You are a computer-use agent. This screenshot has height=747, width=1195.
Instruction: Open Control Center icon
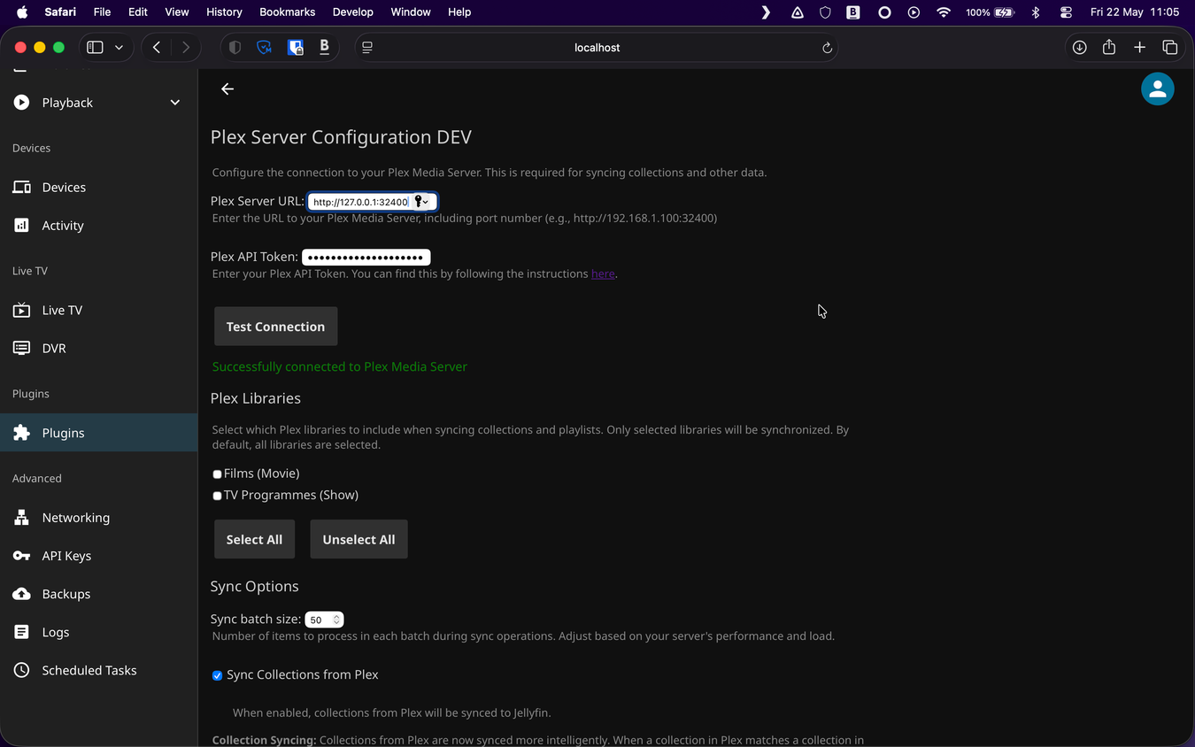[x=1066, y=12]
